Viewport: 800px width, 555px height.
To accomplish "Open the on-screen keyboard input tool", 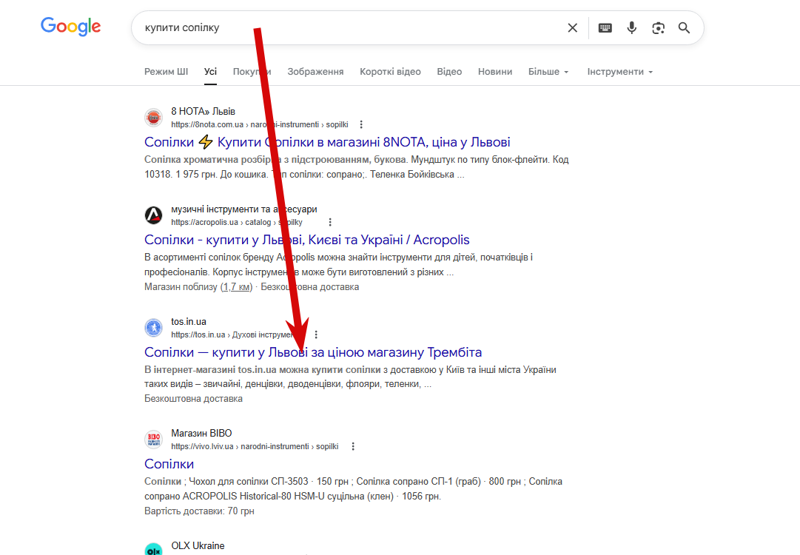I will [605, 28].
